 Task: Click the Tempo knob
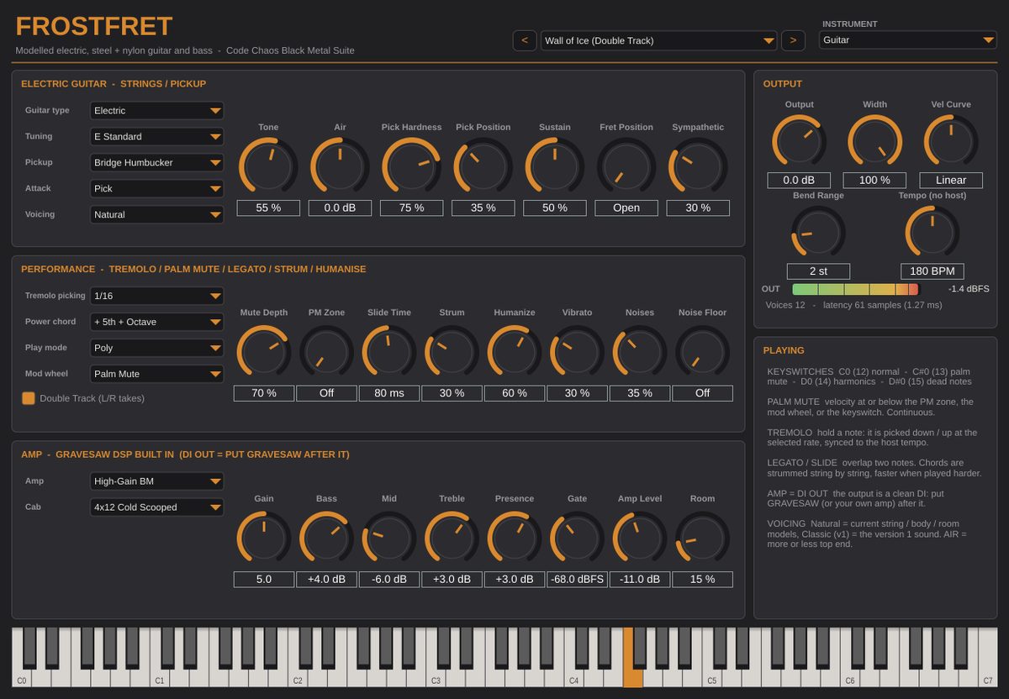pos(932,232)
